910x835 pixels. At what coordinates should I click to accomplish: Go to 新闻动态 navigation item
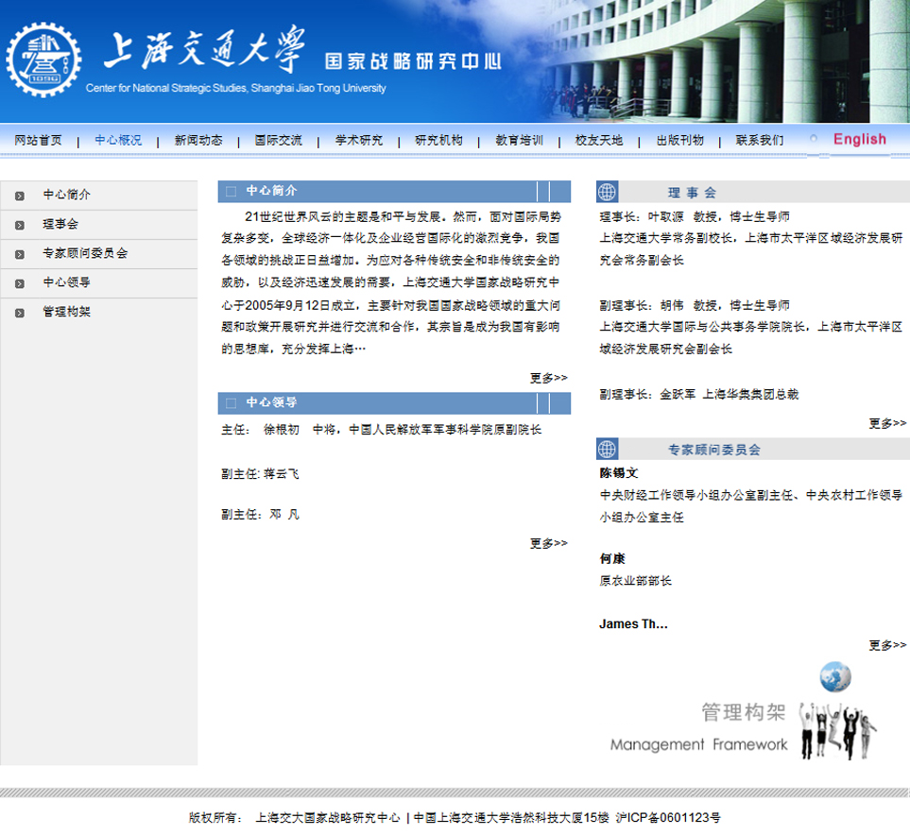pyautogui.click(x=198, y=141)
